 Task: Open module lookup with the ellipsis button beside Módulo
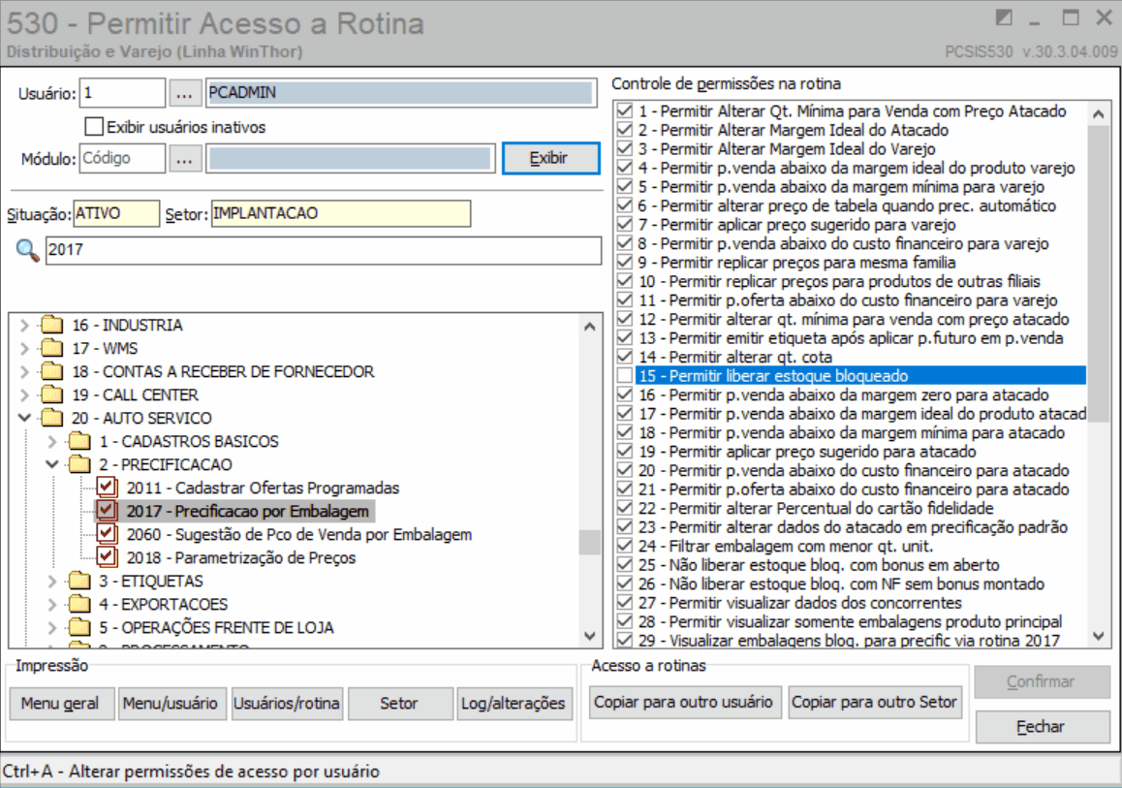pos(184,158)
